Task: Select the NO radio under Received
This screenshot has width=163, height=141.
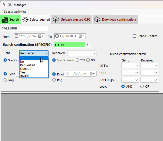Action: [x=88, y=60]
